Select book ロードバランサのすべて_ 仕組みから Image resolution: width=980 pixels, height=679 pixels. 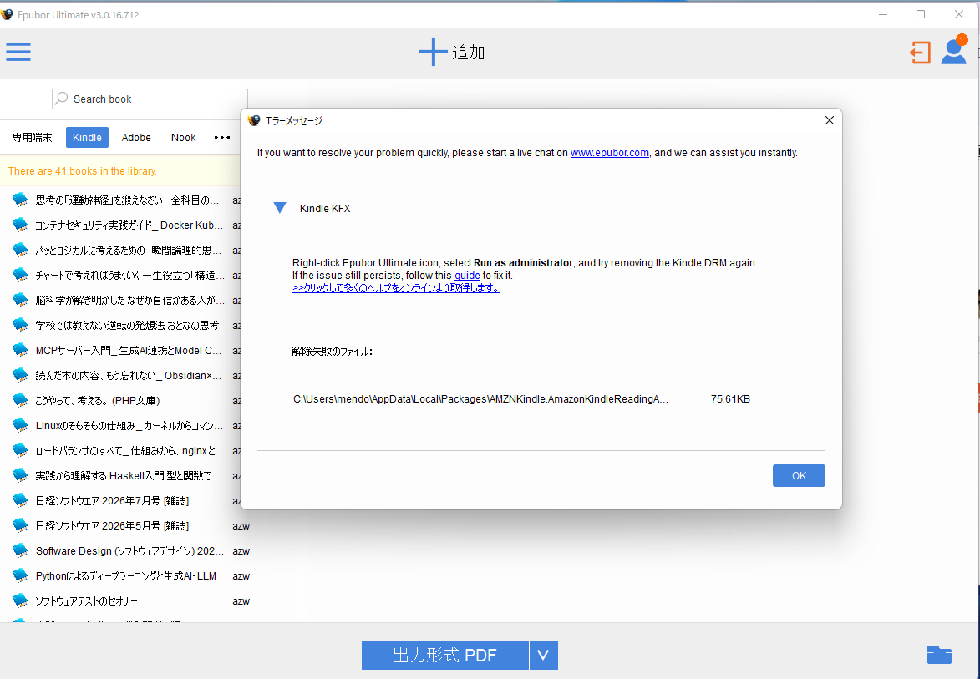point(130,450)
